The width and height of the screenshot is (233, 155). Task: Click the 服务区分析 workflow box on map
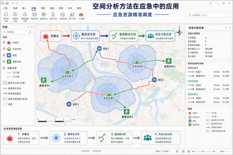(x=85, y=36)
